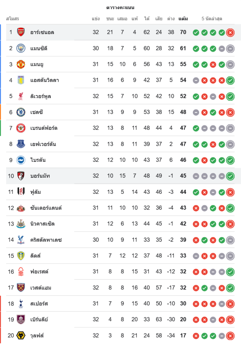Click Arsenal's latest match red loss icon
Image resolution: width=241 pixels, height=348 pixels.
click(230, 33)
